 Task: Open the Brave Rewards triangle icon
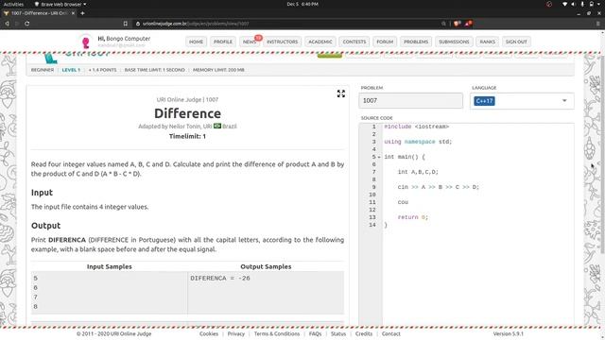(x=468, y=24)
